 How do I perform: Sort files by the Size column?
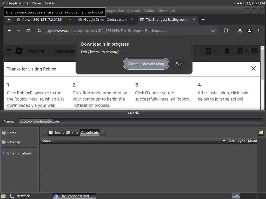click(x=231, y=141)
